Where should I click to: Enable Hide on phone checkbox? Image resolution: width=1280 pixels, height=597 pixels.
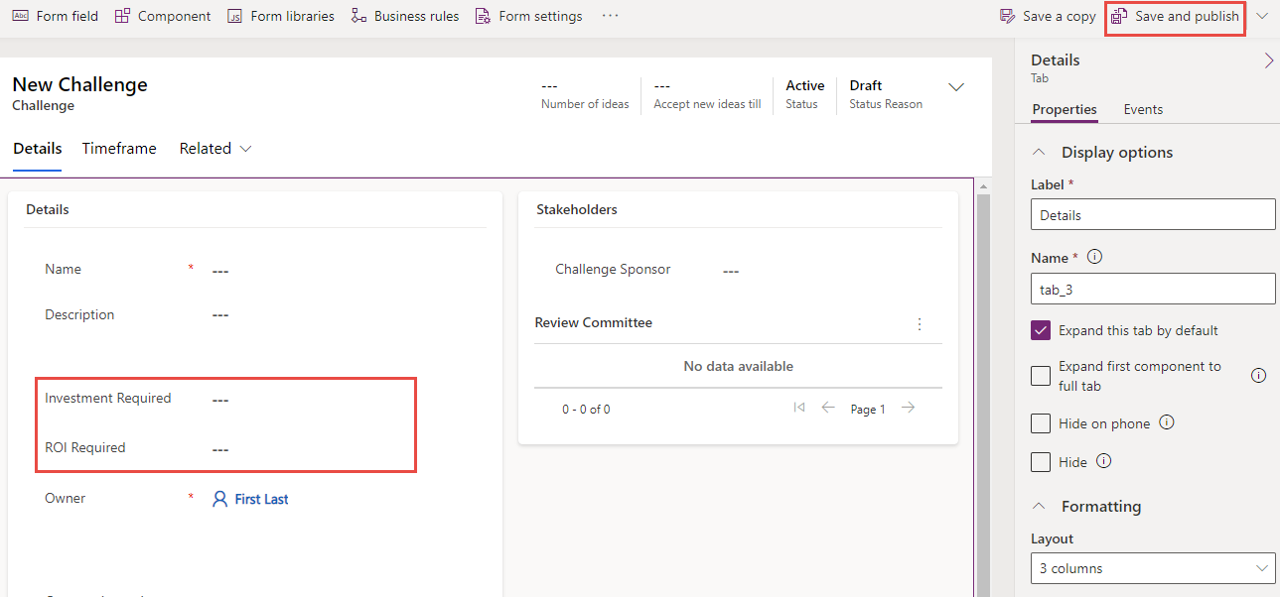(1041, 424)
